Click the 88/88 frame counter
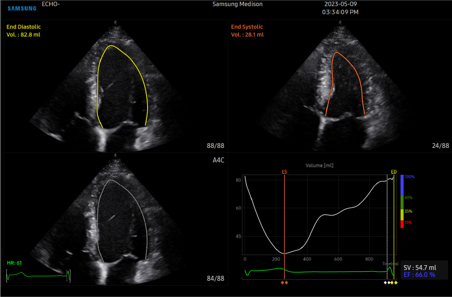Screen dimensions: 452x297 [x=215, y=146]
